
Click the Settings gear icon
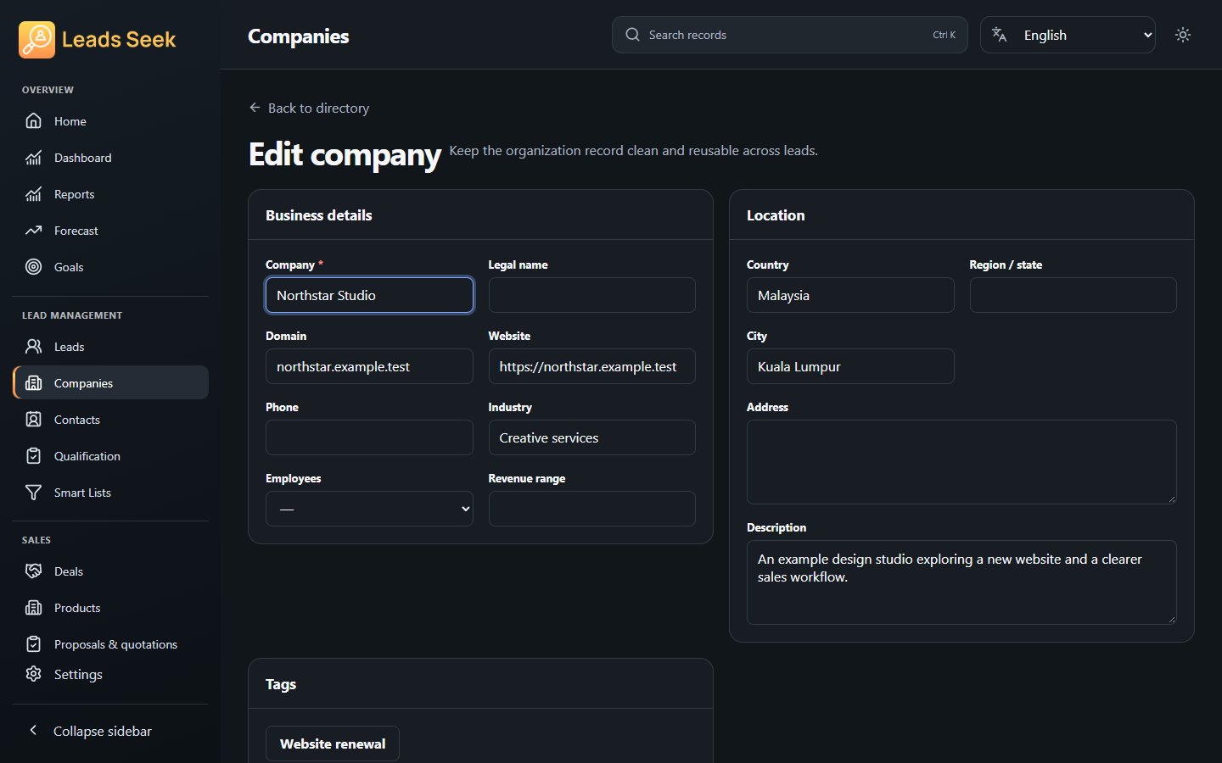pyautogui.click(x=33, y=674)
